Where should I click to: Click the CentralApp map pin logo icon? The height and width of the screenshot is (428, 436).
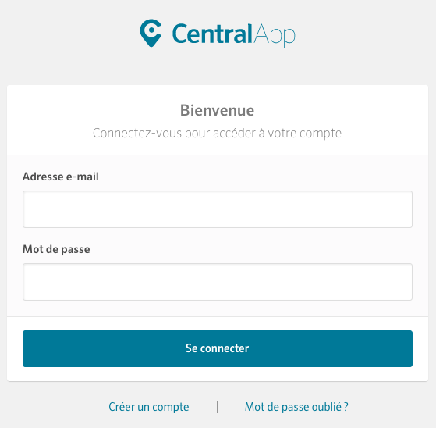tap(151, 33)
